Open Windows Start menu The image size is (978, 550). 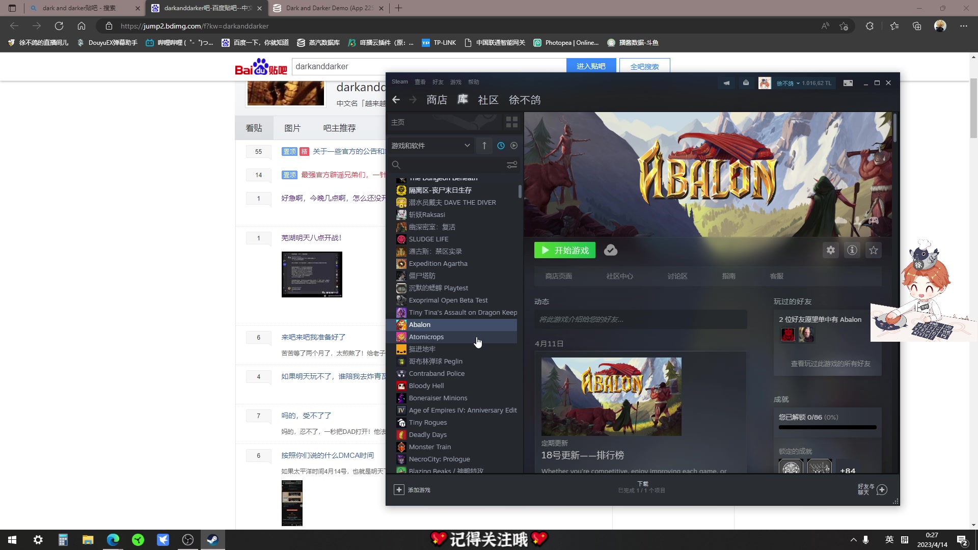tap(12, 540)
